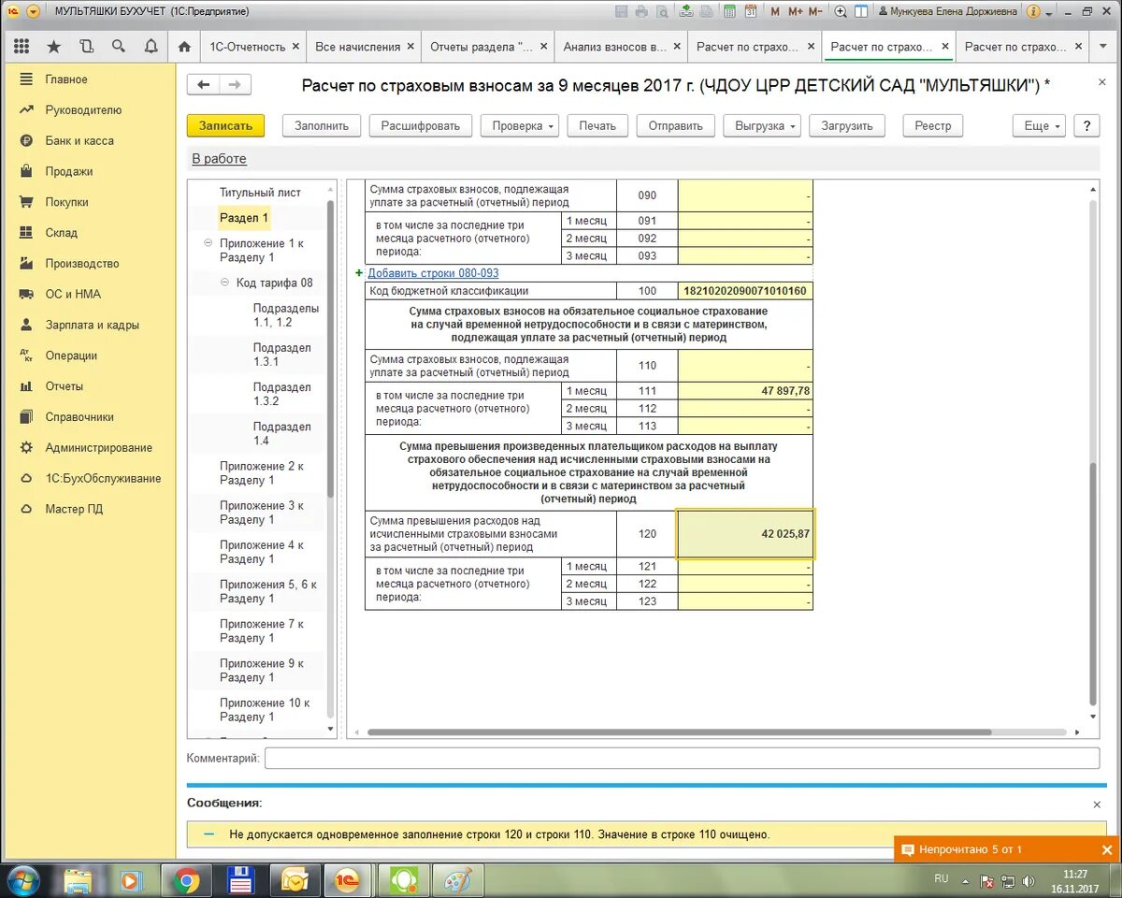
Task: Open notifications bell icon
Action: 151,47
